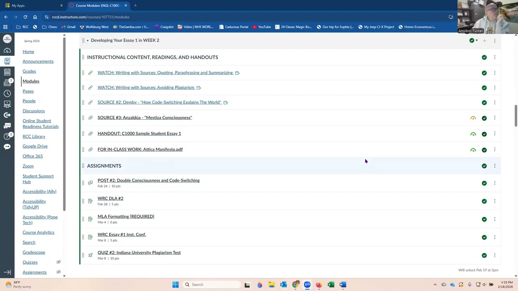Reload the page
Image resolution: width=518 pixels, height=291 pixels.
tap(25, 17)
